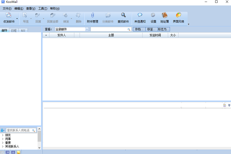The height and width of the screenshot is (154, 231).
Task: Open 来信通知 mail notification
Action: coord(140,16)
